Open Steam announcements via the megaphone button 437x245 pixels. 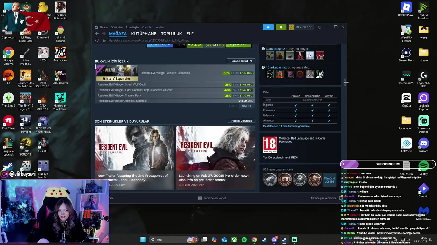click(268, 27)
